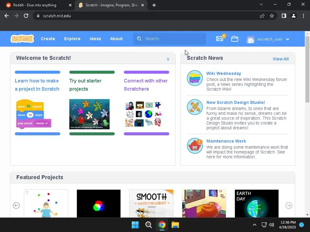Click the page vertical scrollbar
Image resolution: width=310 pixels, height=232 pixels.
tap(307, 69)
